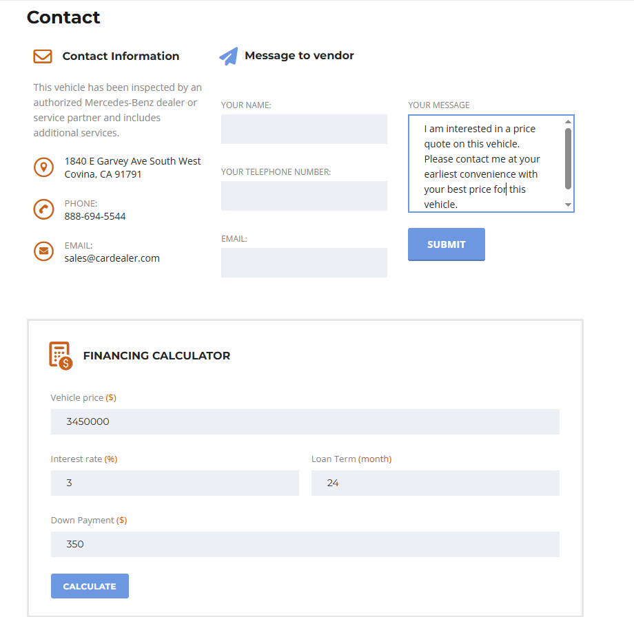Focus the Your Name input field
This screenshot has height=617, width=634.
tap(304, 129)
